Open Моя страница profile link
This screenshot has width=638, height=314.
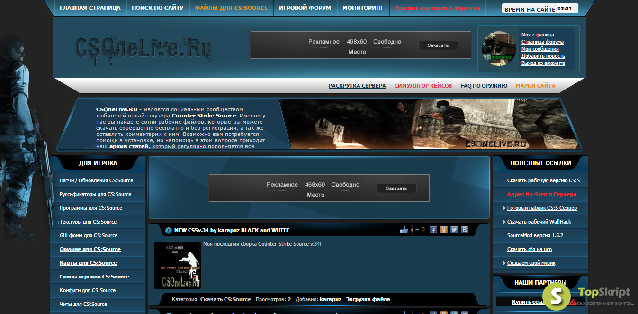(538, 35)
